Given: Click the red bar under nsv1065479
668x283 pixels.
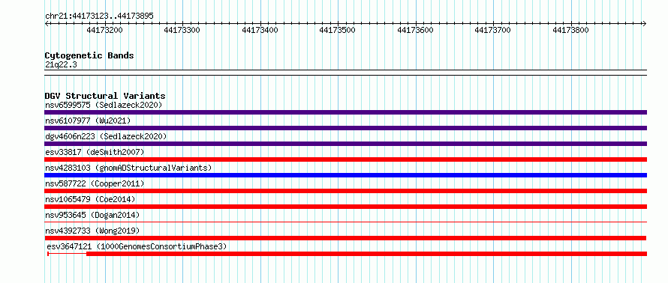Looking at the screenshot, I should [345, 207].
